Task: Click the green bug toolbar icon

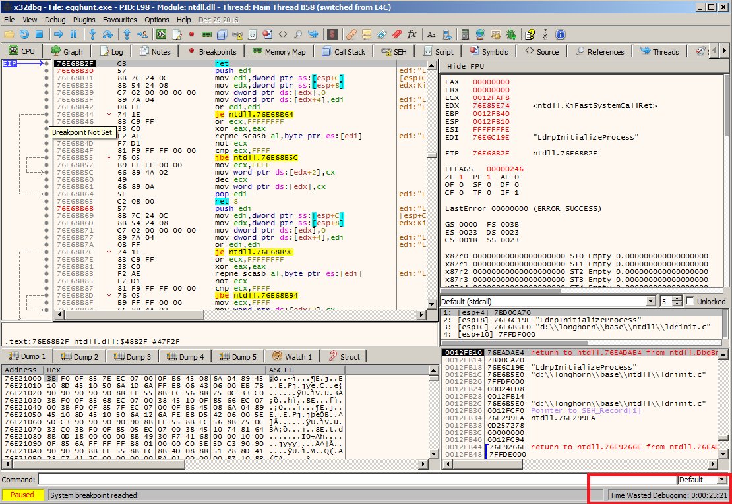Action: point(512,34)
